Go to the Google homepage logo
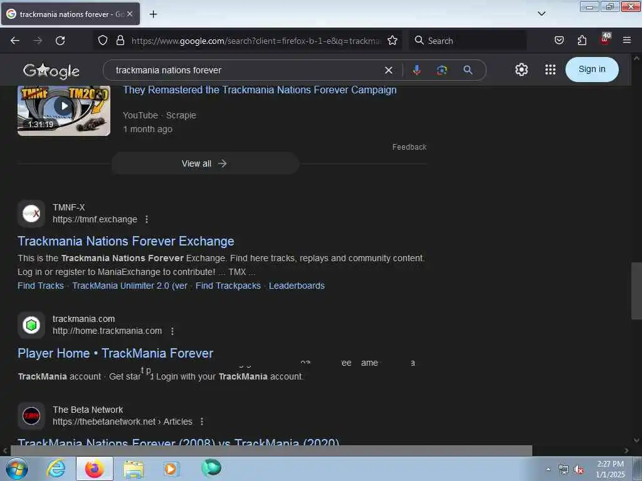642x481 pixels. (51, 71)
